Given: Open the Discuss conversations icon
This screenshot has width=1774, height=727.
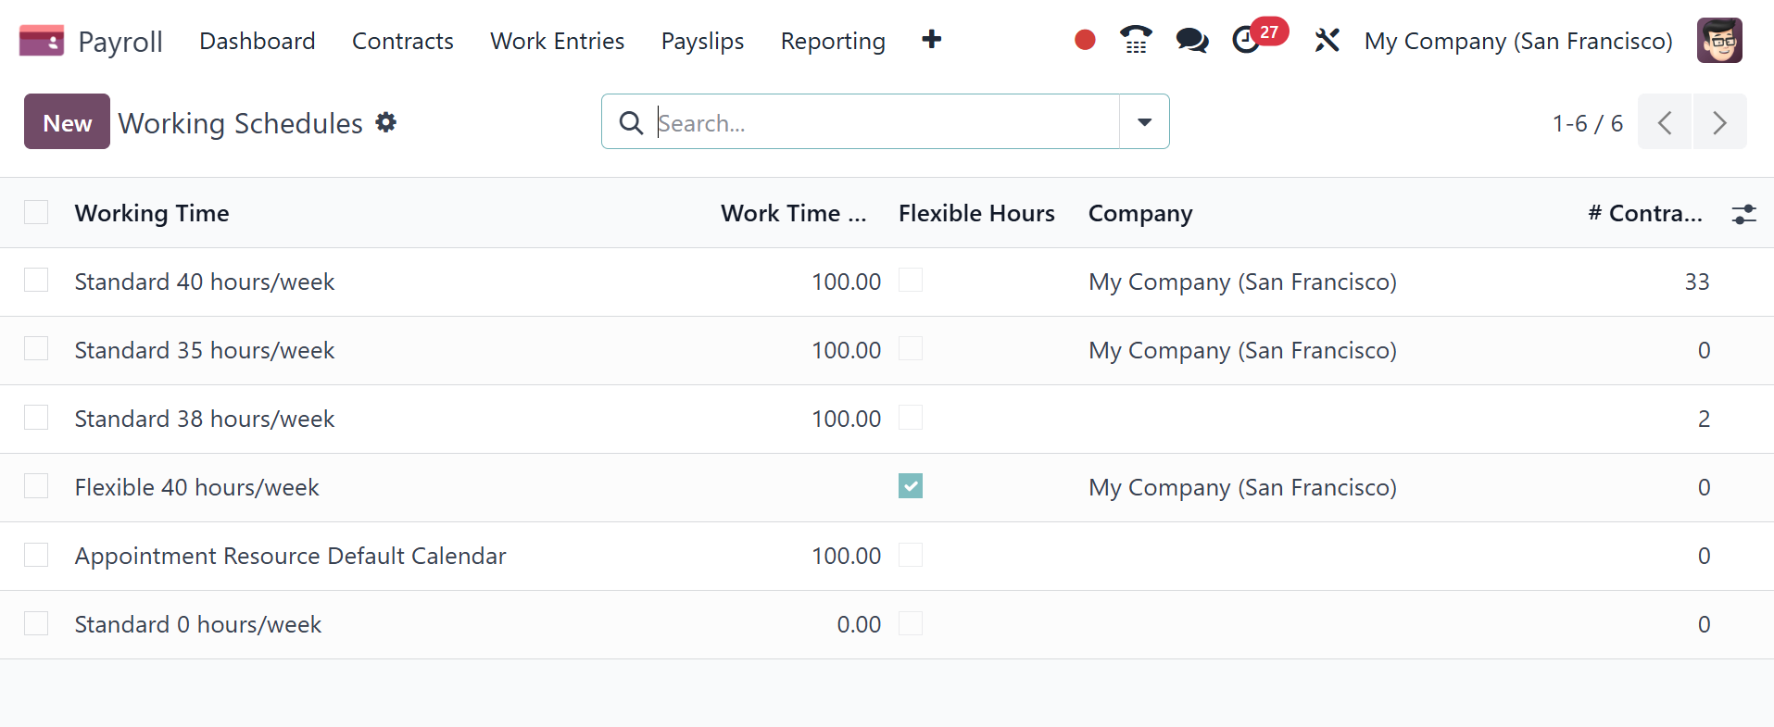Looking at the screenshot, I should click(1191, 41).
